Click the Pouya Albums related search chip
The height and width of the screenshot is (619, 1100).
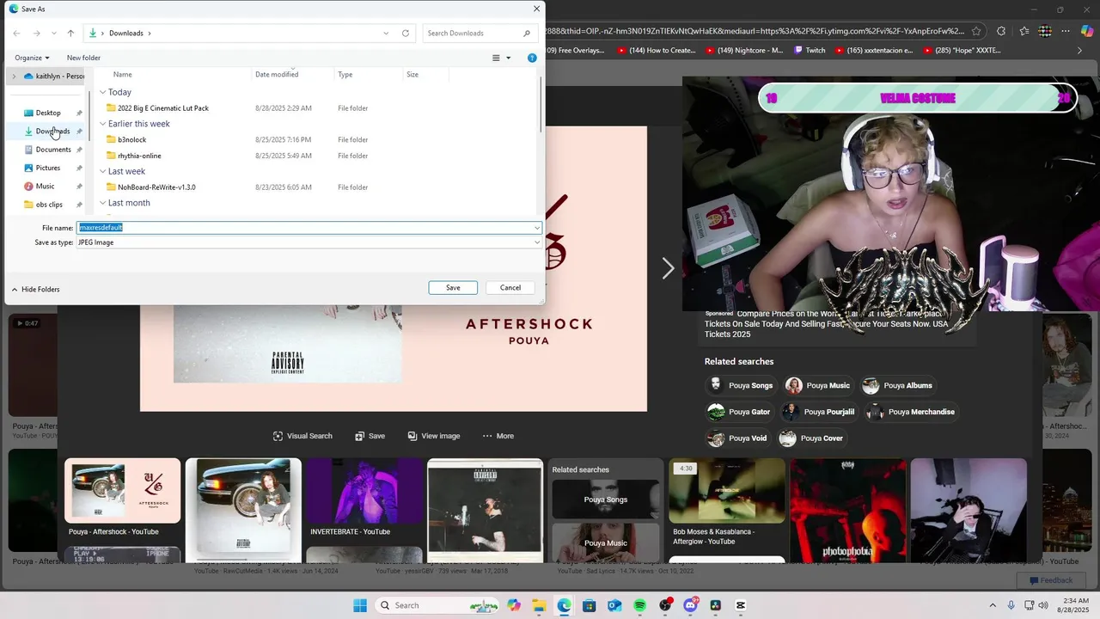898,385
